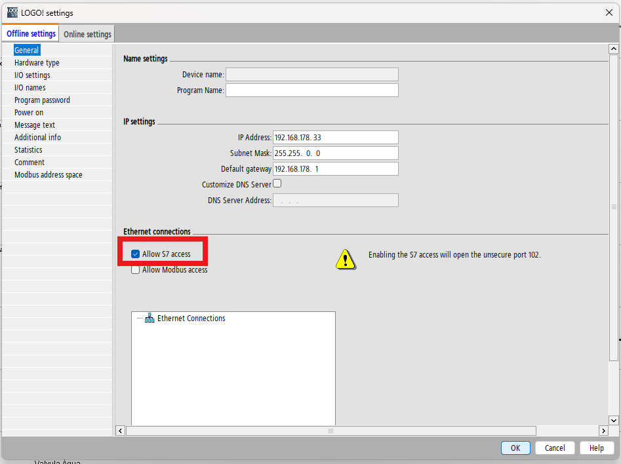Viewport: 621px width, 464px height.
Task: Open Hardware type settings
Action: tap(37, 62)
